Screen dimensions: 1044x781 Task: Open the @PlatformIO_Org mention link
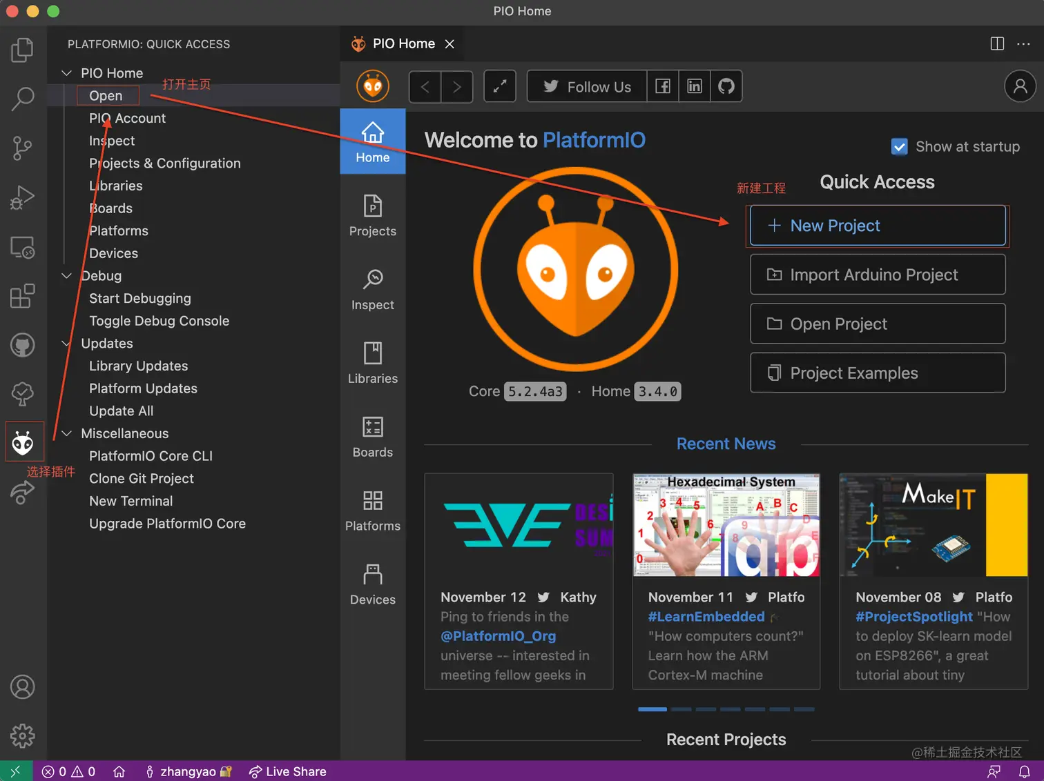499,636
